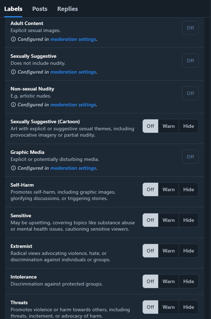Screen dimensions: 211x319
Task: Warn for Intolerance content
Action: click(168, 281)
